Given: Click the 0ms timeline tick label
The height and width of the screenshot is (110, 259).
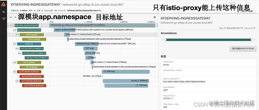Looking at the screenshot, I should click(x=51, y=22).
